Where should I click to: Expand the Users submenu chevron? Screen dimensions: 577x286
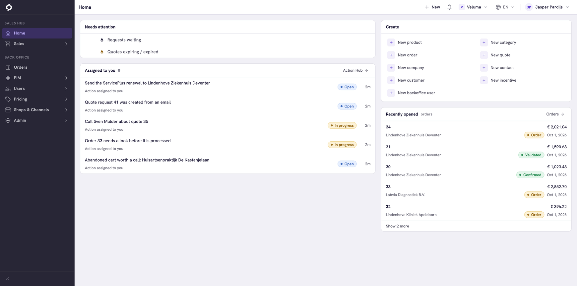(66, 89)
